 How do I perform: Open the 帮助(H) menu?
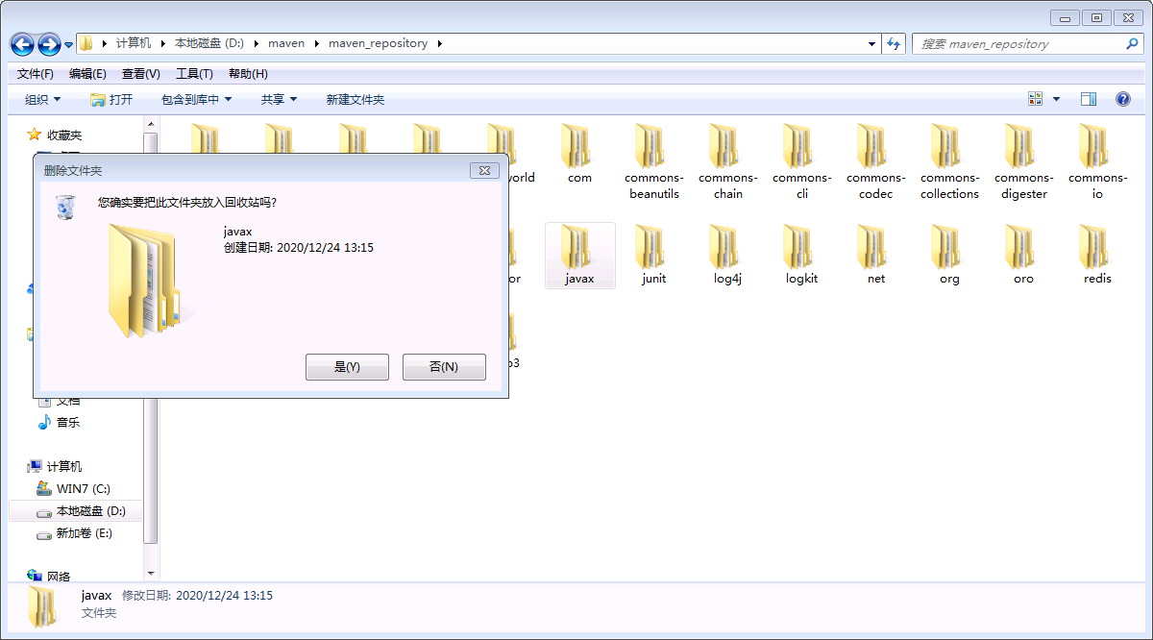(248, 74)
